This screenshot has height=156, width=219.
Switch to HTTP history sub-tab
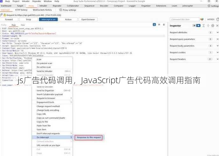click(x=21, y=10)
